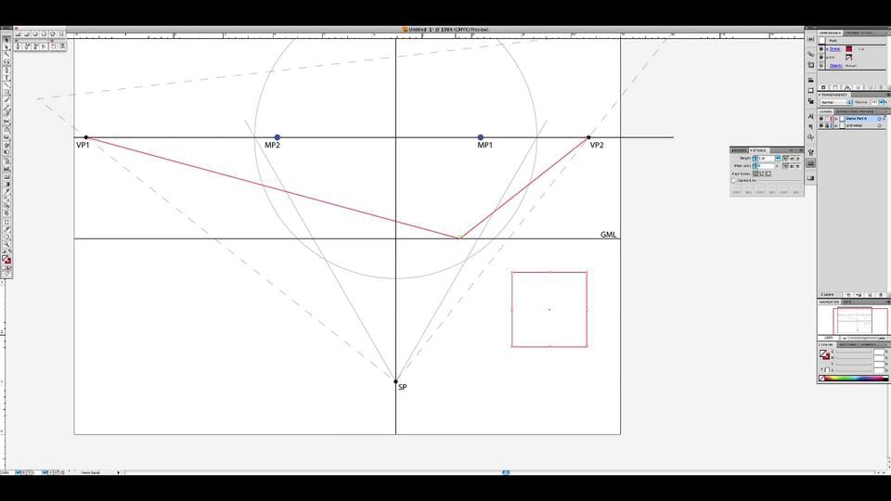
Task: Click the CMYK color spectrum bar
Action: [x=854, y=379]
